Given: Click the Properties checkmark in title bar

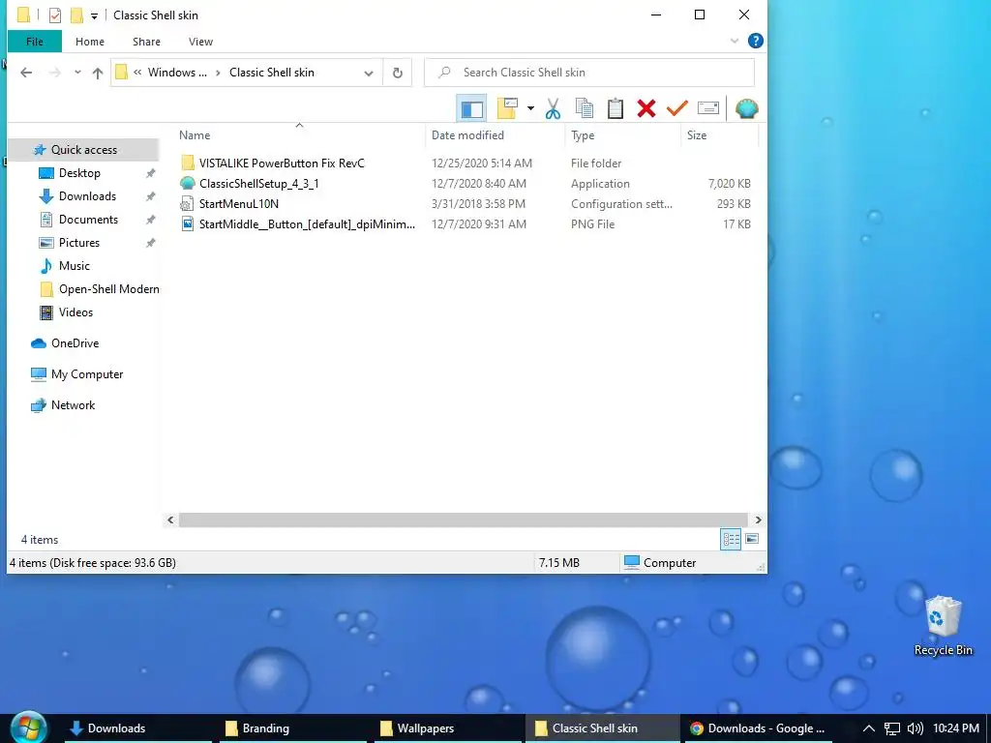Looking at the screenshot, I should tap(55, 15).
